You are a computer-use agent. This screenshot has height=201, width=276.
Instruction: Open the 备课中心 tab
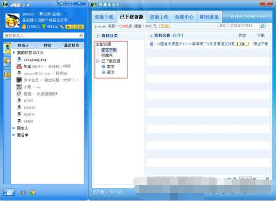(x=184, y=17)
